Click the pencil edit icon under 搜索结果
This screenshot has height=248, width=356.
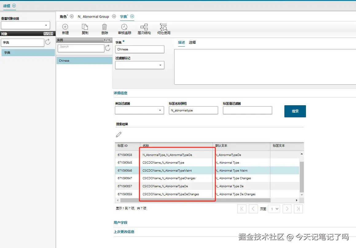pos(119,134)
